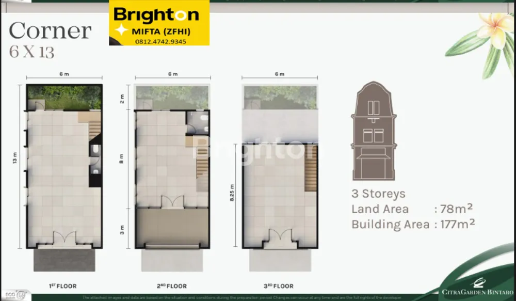This screenshot has height=301, width=516.
Task: Click the Corner heading text
Action: (x=50, y=31)
